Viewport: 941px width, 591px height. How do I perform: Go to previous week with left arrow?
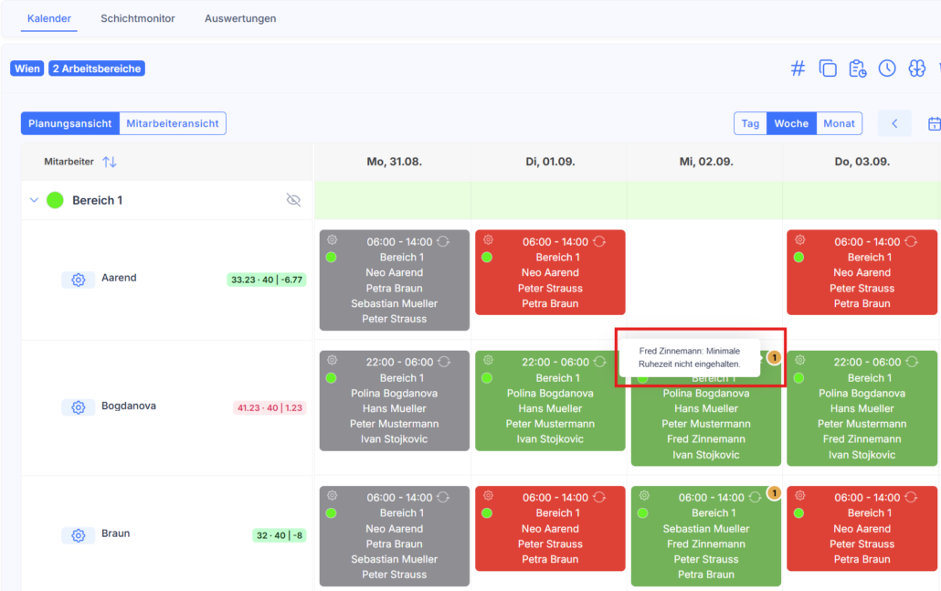point(894,123)
